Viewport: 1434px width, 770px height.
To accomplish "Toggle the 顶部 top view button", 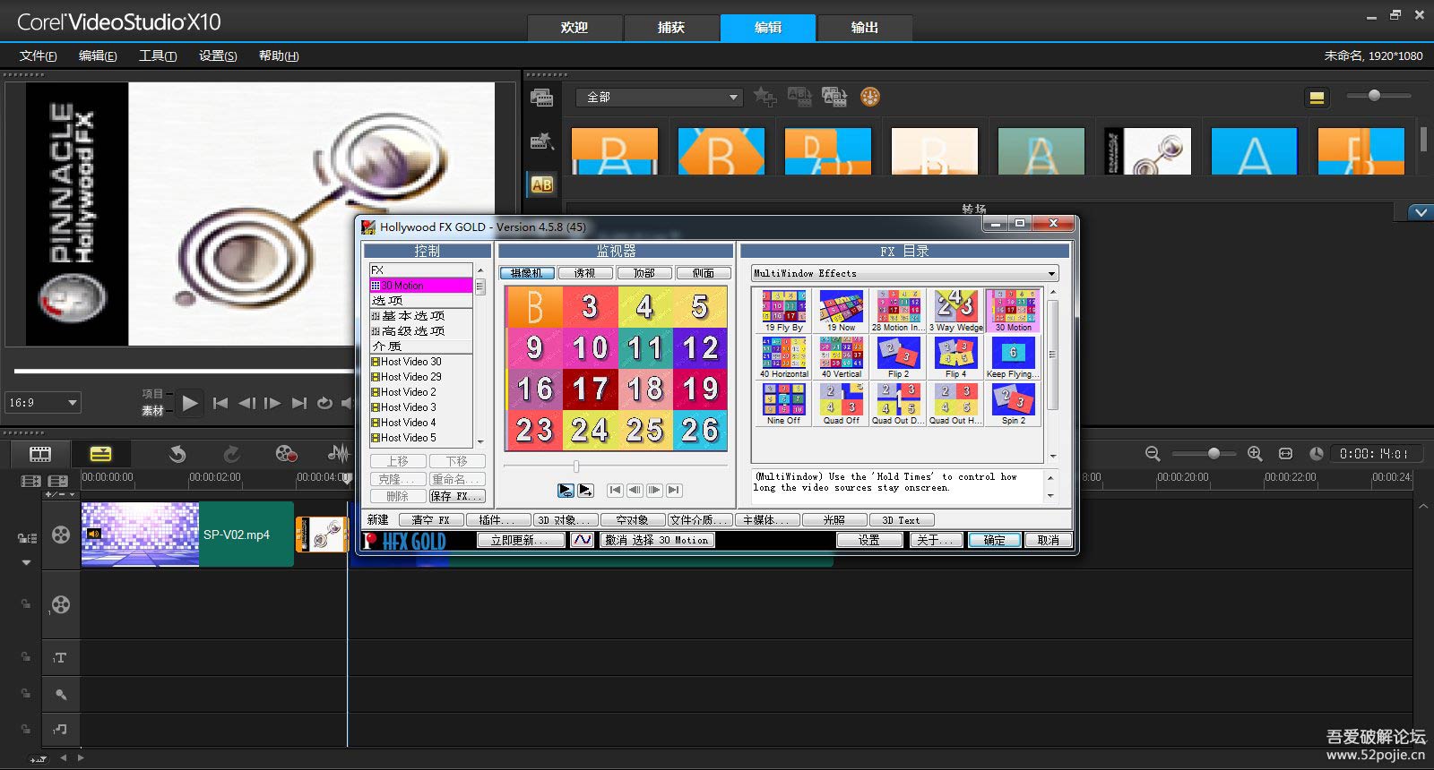I will (x=644, y=273).
